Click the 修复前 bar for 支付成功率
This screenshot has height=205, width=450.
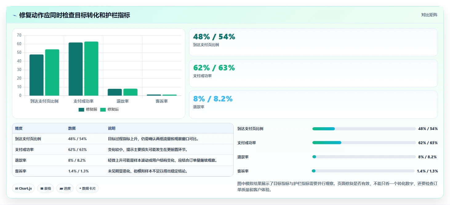(x=76, y=69)
